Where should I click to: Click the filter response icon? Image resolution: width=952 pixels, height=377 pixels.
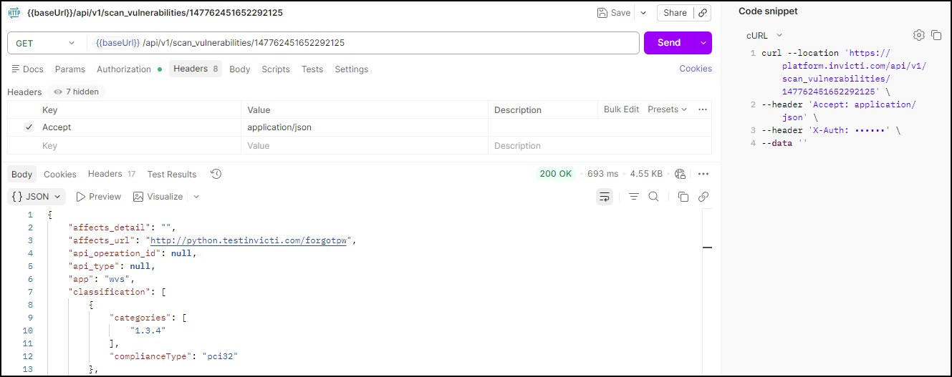tap(633, 197)
